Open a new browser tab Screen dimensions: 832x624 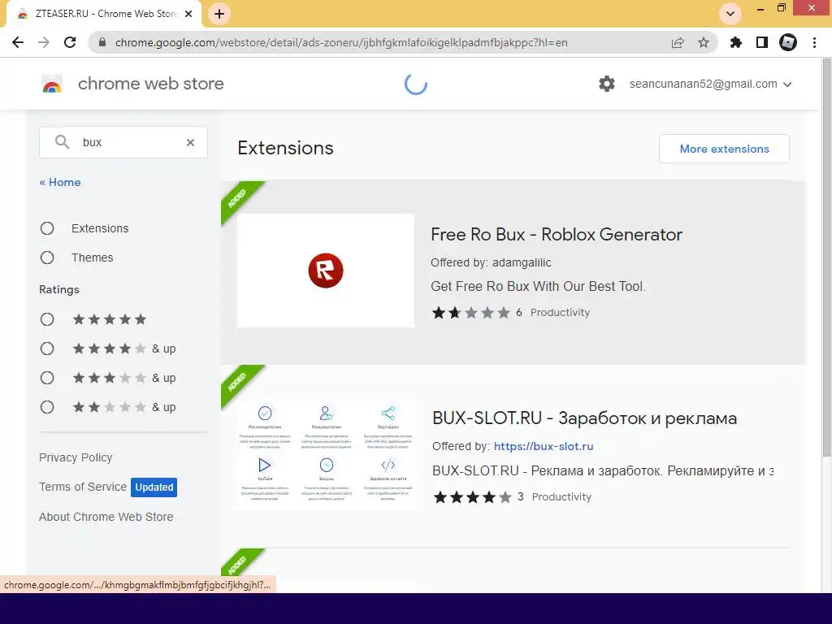click(x=219, y=14)
